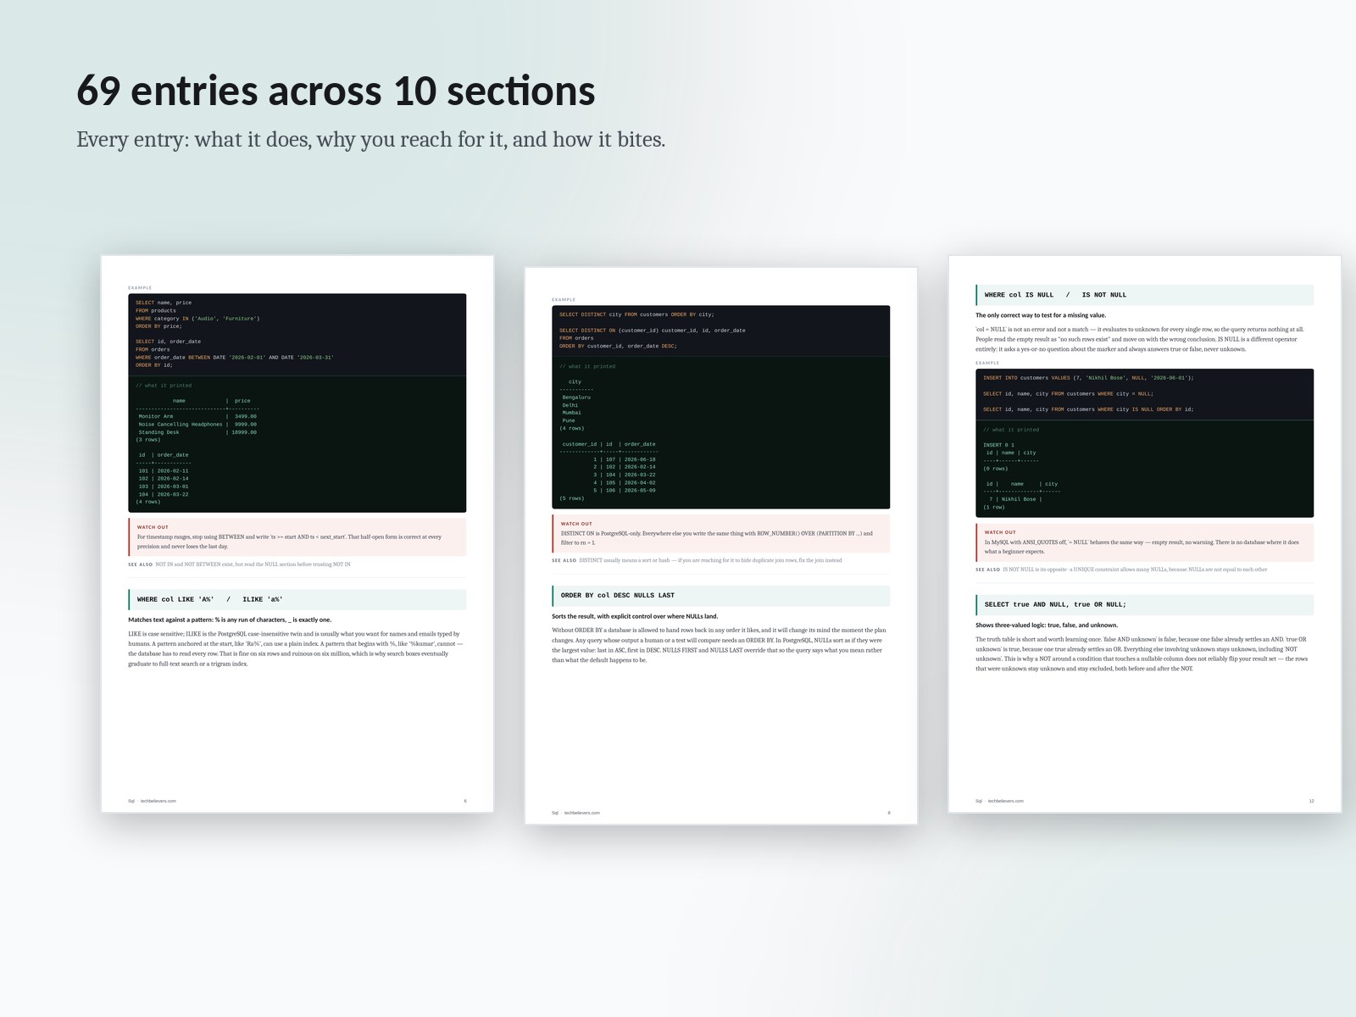Image resolution: width=1356 pixels, height=1017 pixels.
Task: Click output row "104 | 2026-03-22" on left page
Action: click(164, 494)
